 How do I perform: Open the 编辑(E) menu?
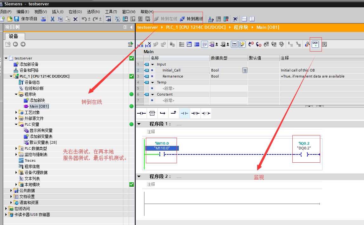pyautogui.click(x=23, y=12)
